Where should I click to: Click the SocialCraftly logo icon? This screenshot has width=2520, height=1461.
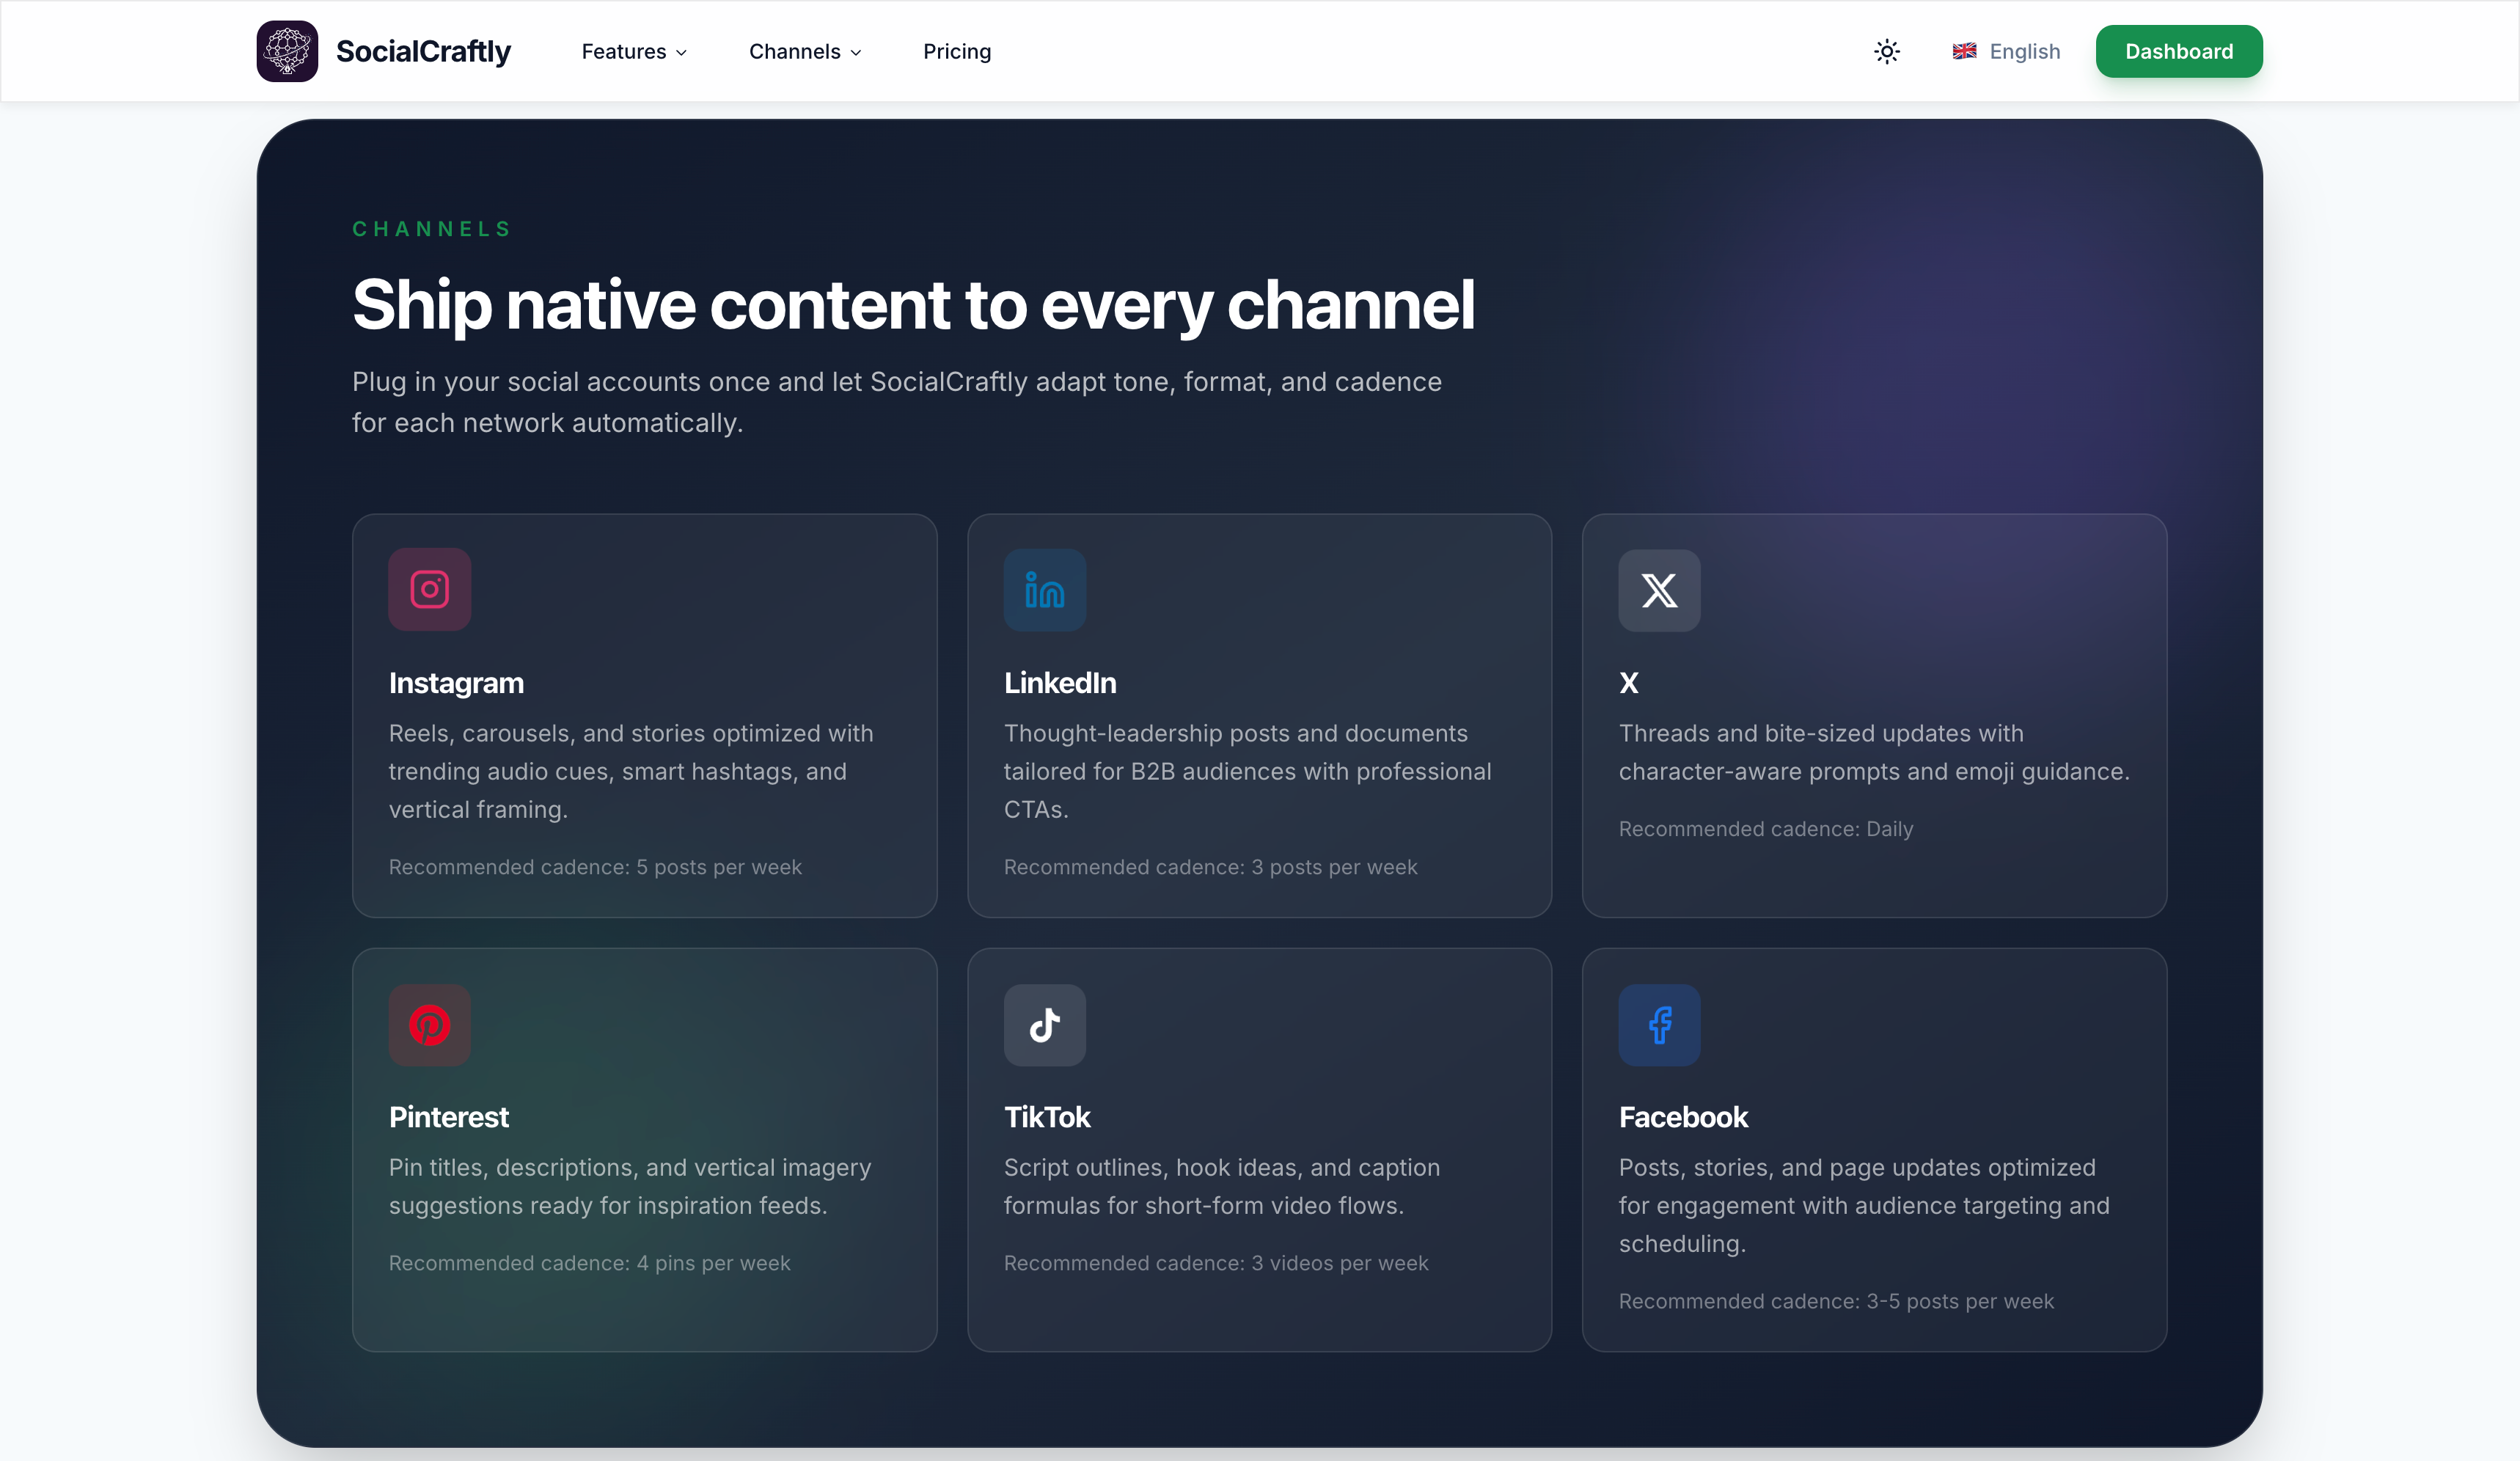pyautogui.click(x=287, y=51)
